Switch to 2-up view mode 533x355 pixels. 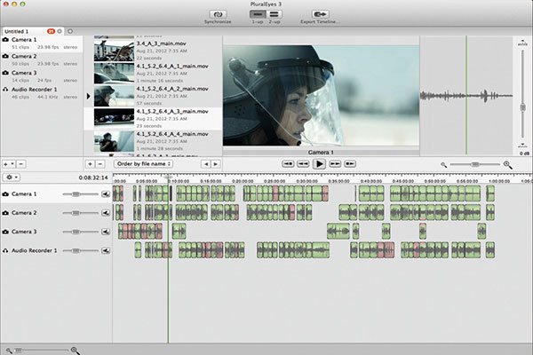[x=274, y=14]
